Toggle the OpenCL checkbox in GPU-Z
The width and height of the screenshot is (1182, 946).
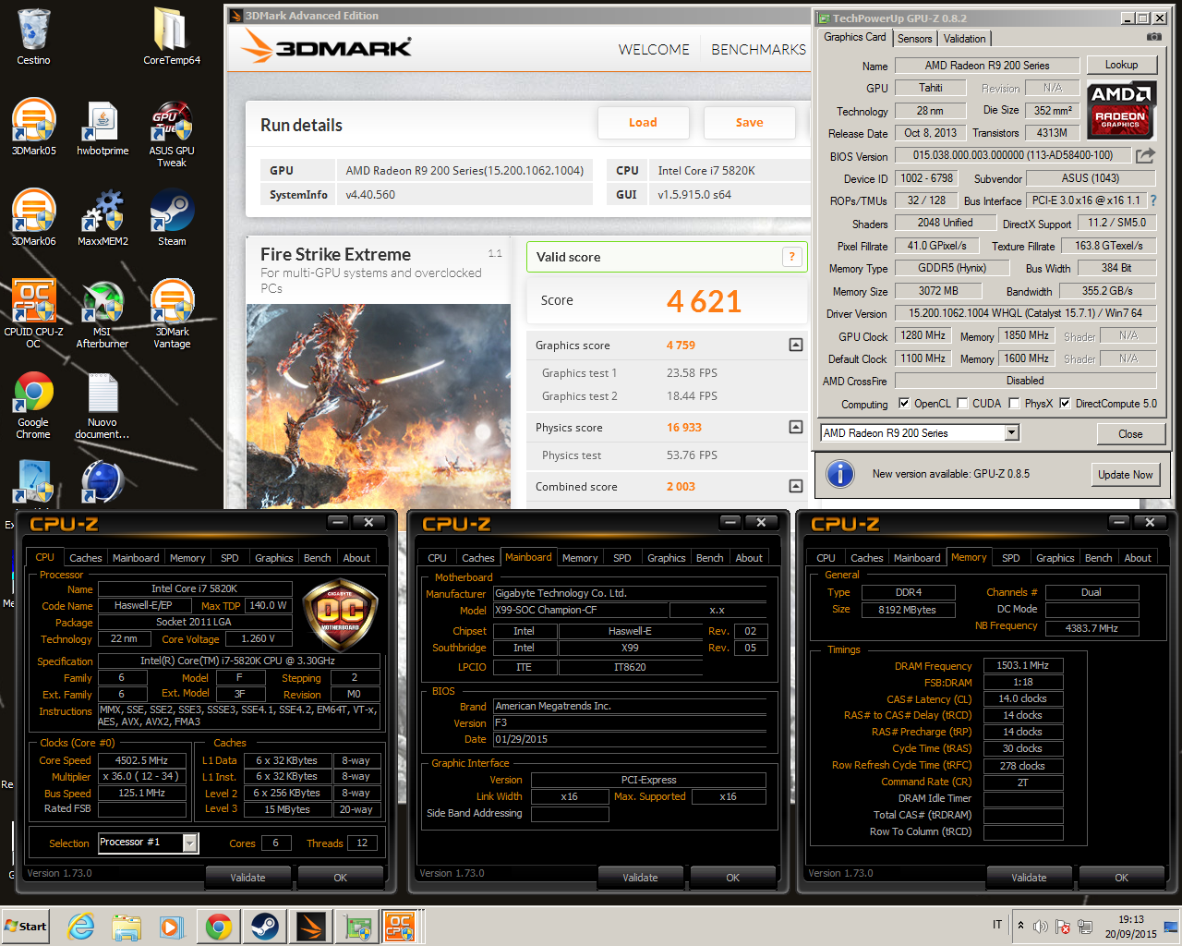(904, 404)
